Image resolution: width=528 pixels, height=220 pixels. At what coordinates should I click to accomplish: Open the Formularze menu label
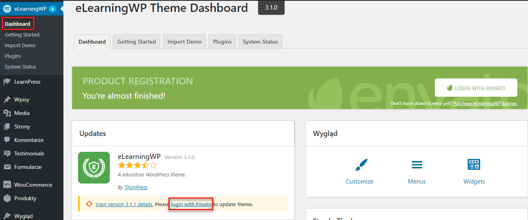28,167
